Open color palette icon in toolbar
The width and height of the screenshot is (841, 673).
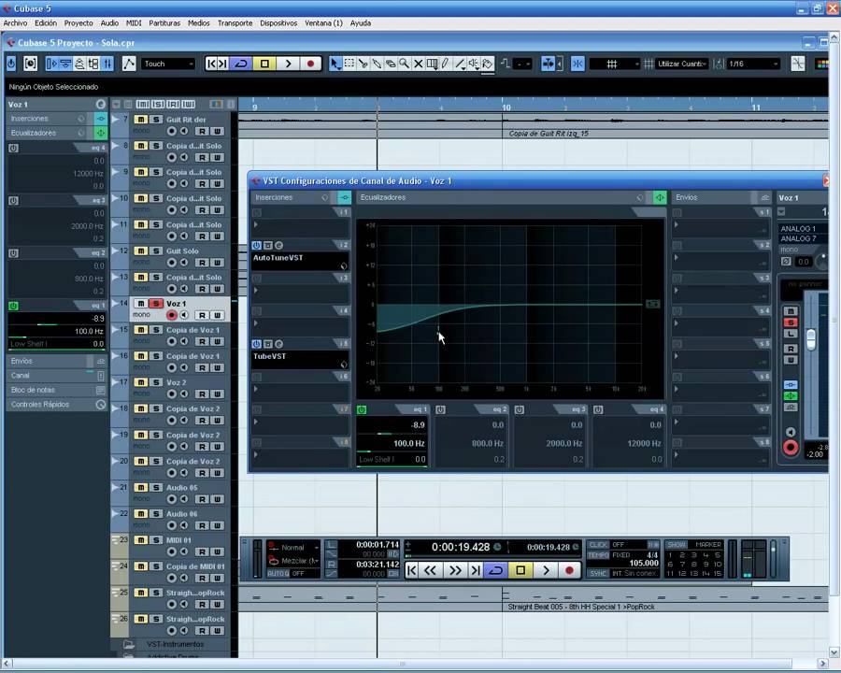tap(821, 64)
